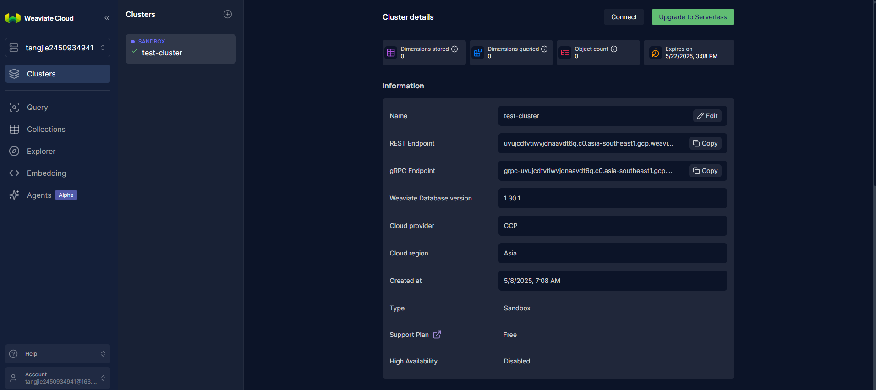876x390 pixels.
Task: Click the SANDBOX label on the cluster card
Action: coord(152,41)
